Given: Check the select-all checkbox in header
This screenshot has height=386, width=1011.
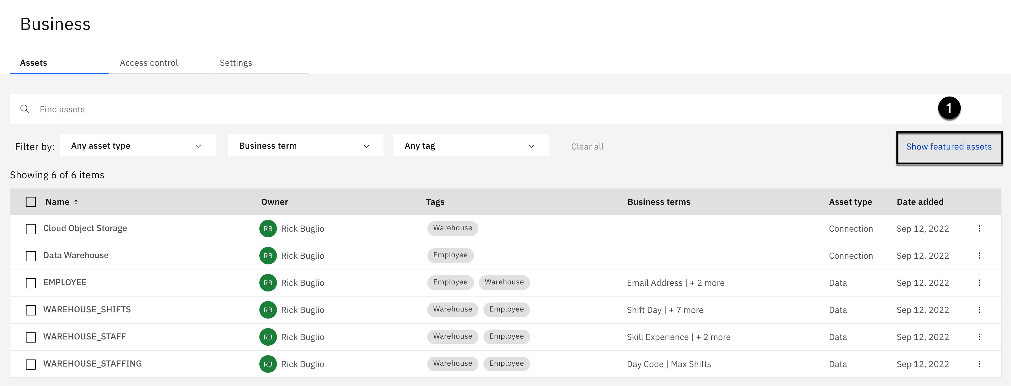Looking at the screenshot, I should [x=30, y=202].
